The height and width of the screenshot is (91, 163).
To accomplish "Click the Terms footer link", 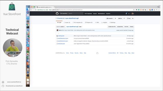I will click(67, 53).
